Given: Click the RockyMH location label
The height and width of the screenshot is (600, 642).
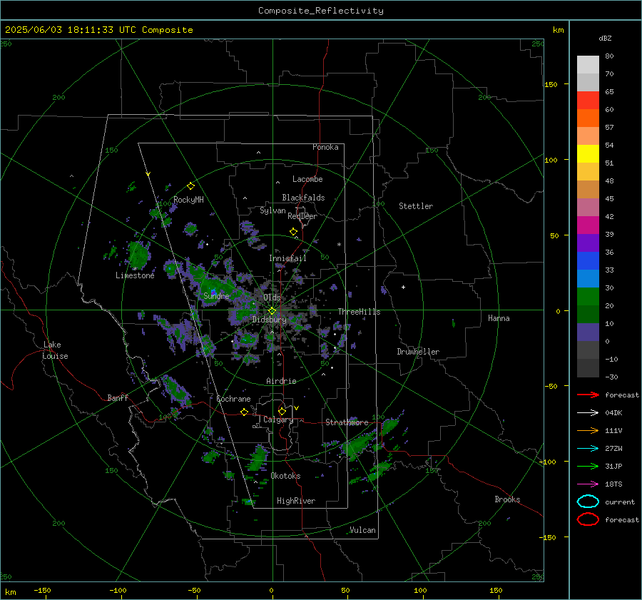Looking at the screenshot, I should point(188,200).
